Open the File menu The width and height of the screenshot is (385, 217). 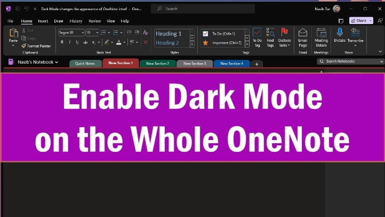(10, 21)
